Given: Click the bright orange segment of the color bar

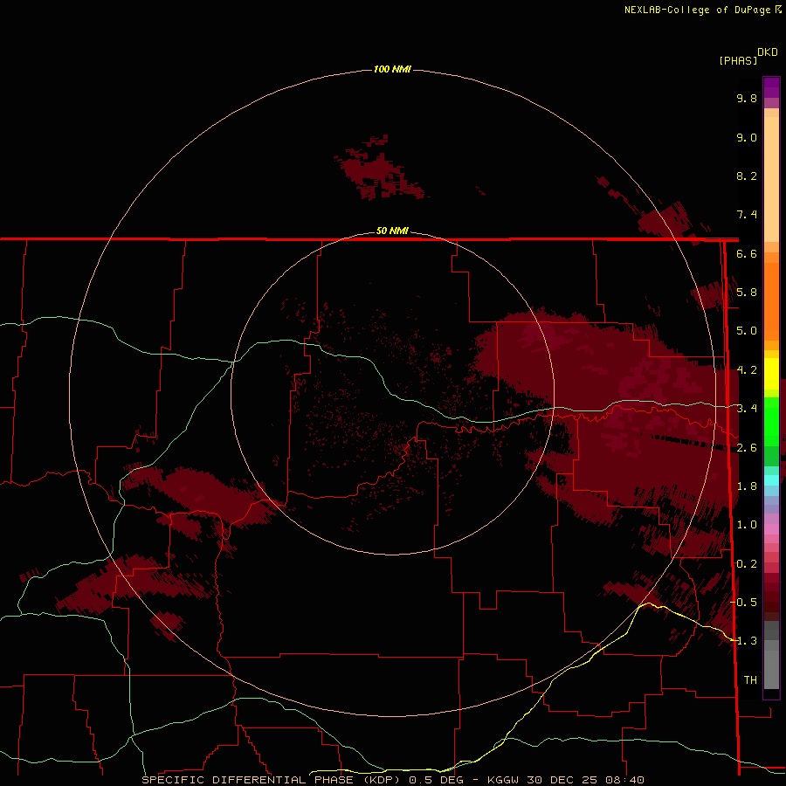Looking at the screenshot, I should [771, 300].
